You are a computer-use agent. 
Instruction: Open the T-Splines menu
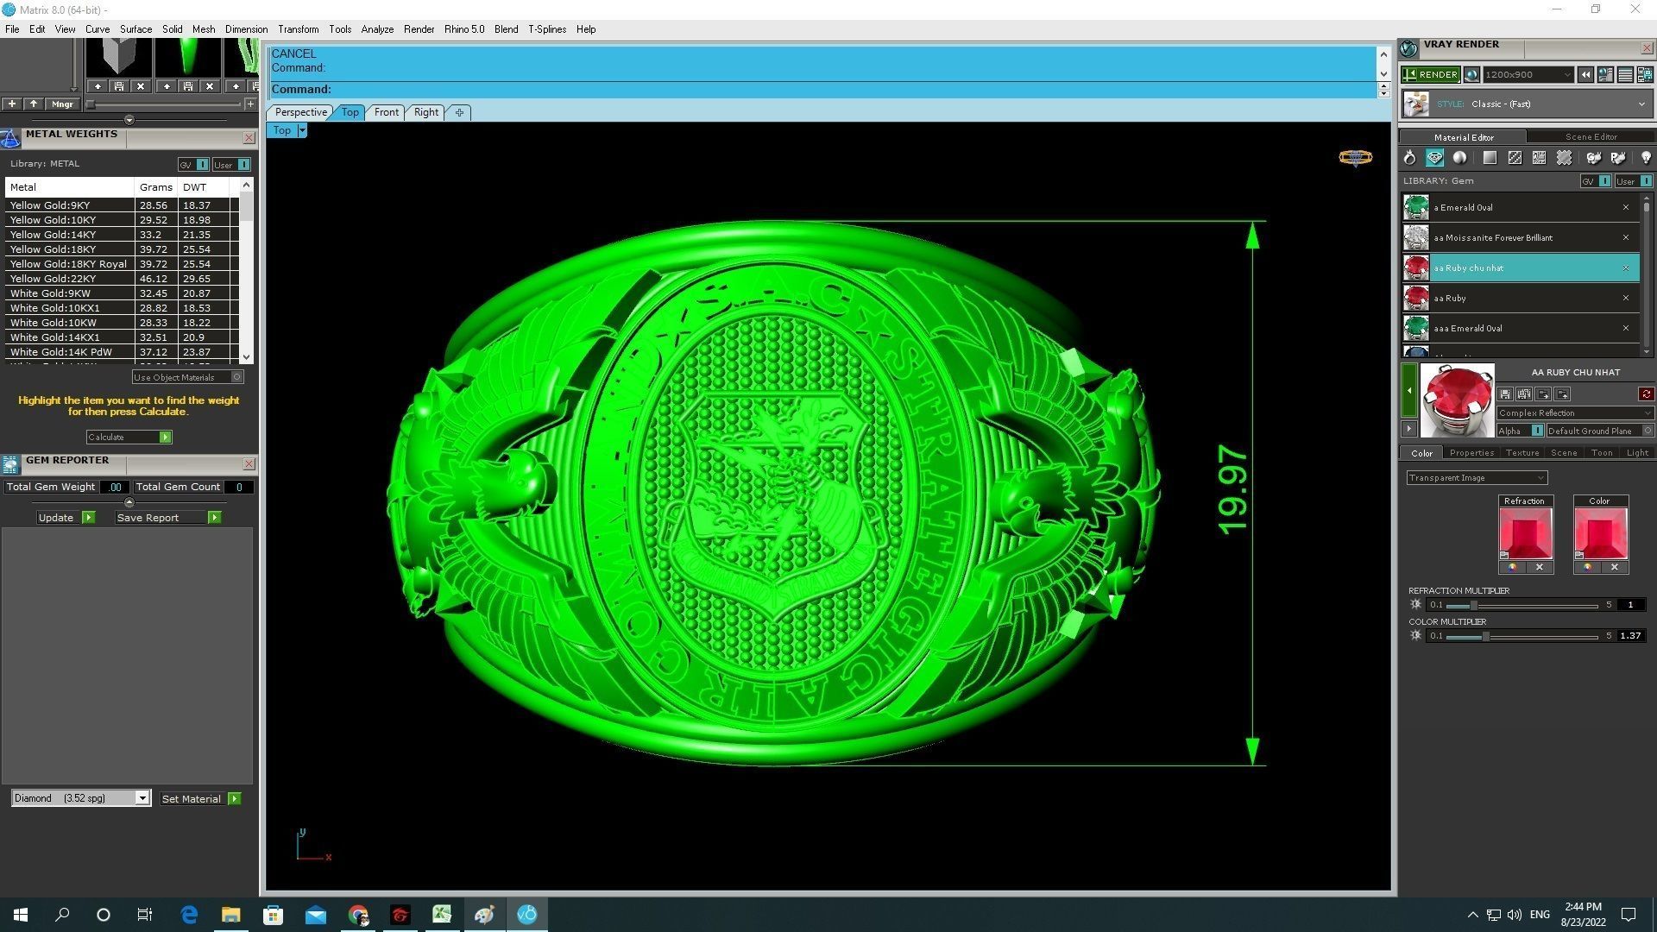pyautogui.click(x=546, y=29)
